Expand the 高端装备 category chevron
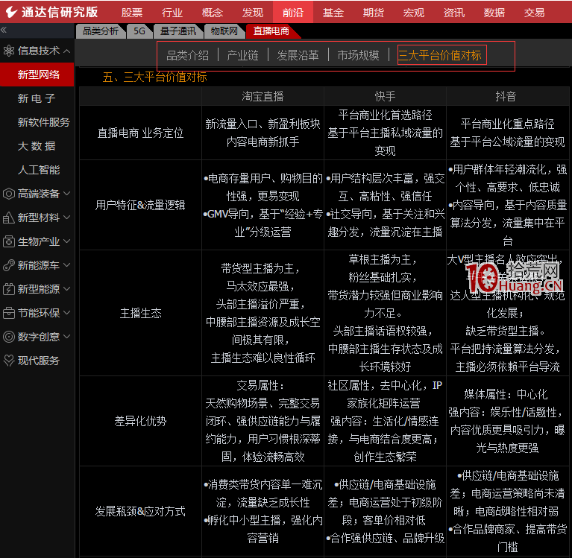The image size is (572, 558). [x=67, y=194]
